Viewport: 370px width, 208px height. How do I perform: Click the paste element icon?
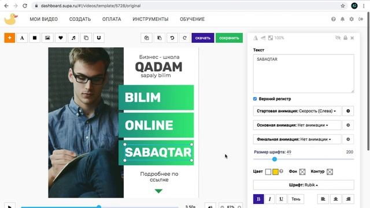(160, 38)
